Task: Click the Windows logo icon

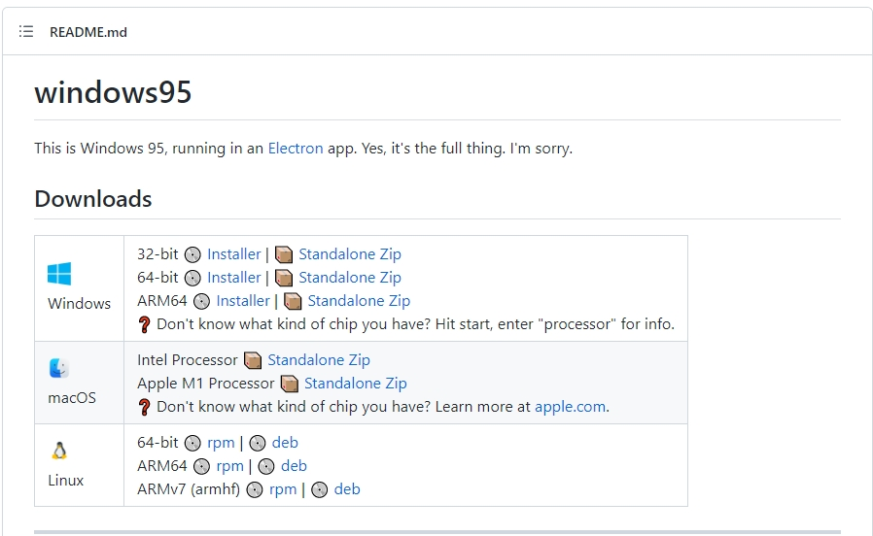Action: coord(59,274)
